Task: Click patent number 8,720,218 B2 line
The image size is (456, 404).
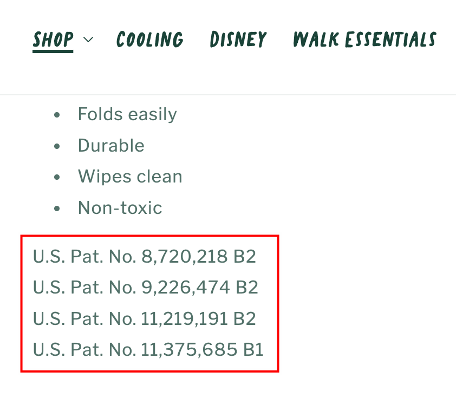Action: click(145, 256)
